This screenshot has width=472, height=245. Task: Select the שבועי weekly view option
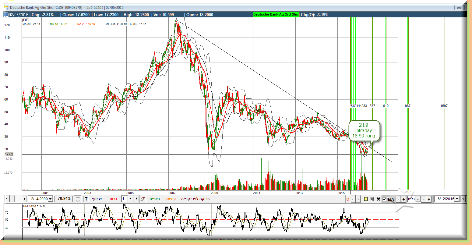[97, 199]
